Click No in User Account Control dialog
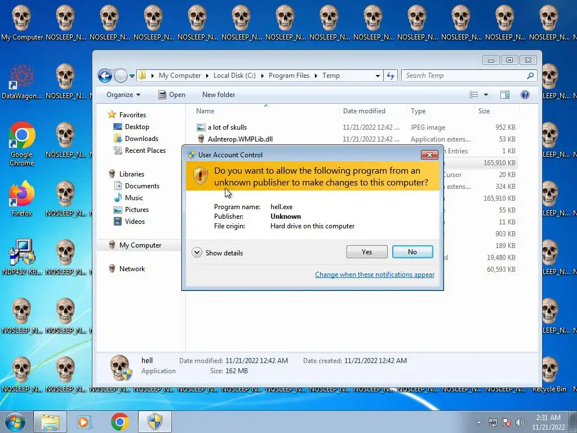This screenshot has width=577, height=433. point(412,252)
